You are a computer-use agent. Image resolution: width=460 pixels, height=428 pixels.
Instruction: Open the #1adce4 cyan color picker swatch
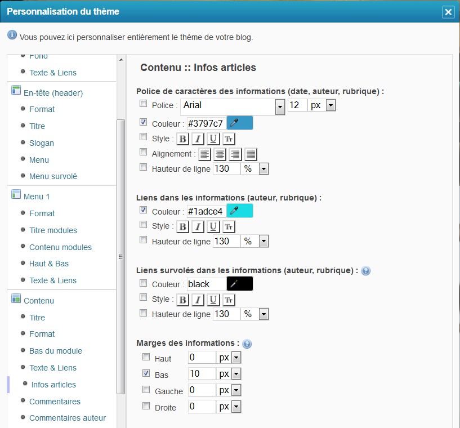click(x=239, y=211)
